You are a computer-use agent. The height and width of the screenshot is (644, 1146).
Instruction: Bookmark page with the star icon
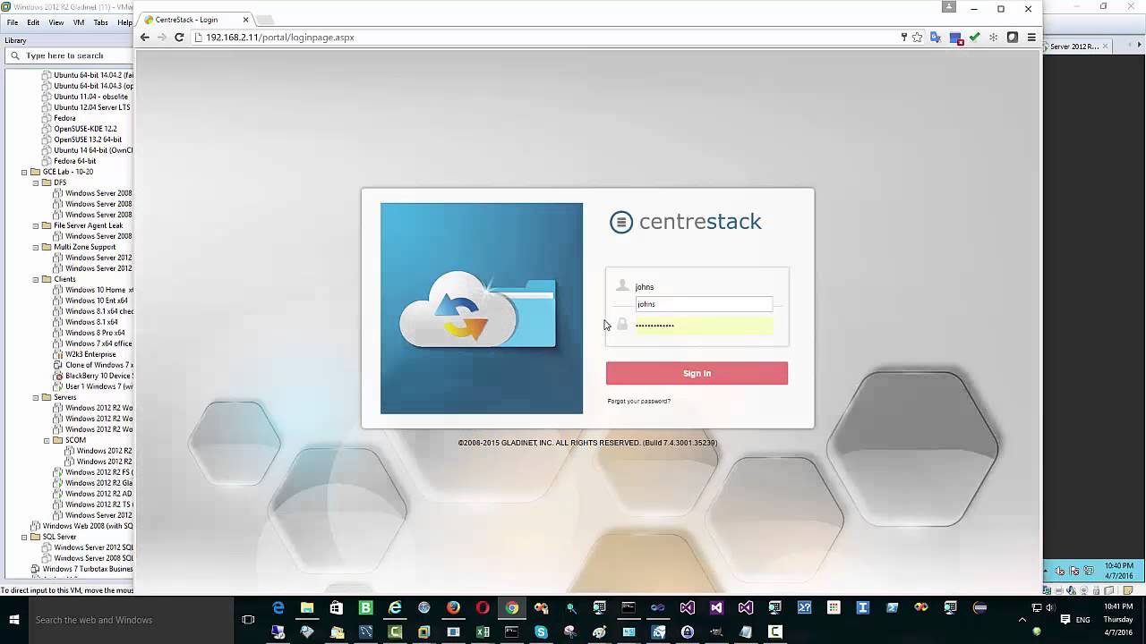coord(918,38)
